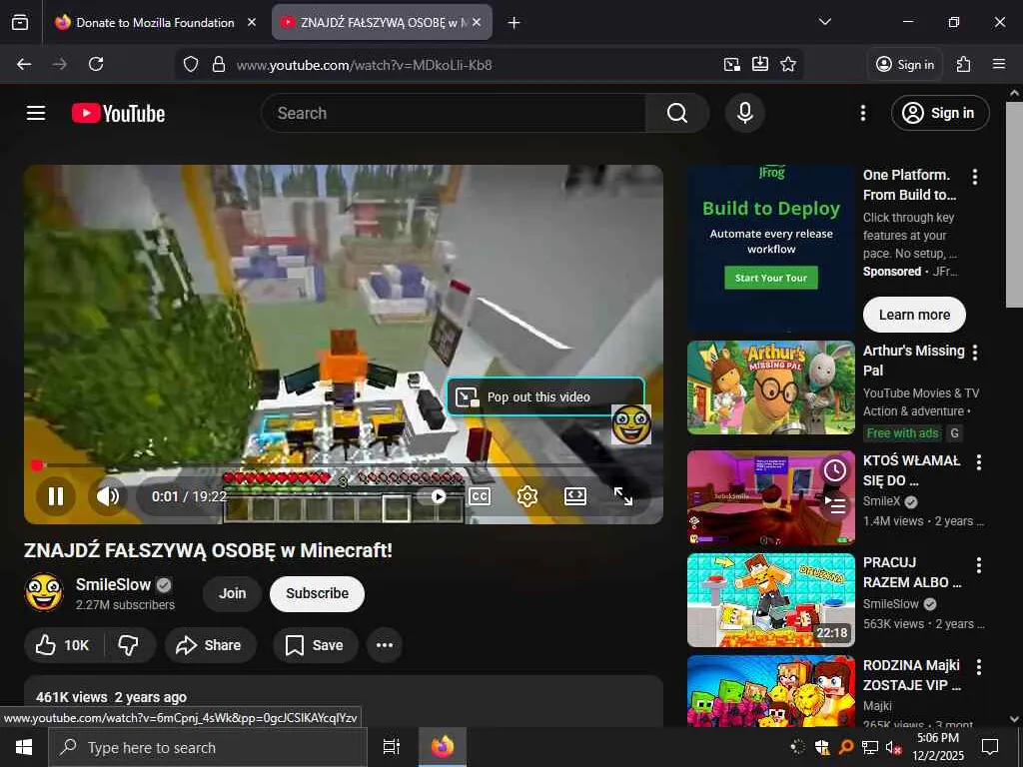The width and height of the screenshot is (1023, 767).
Task: Open SmileSlow channel avatar
Action: (x=44, y=592)
